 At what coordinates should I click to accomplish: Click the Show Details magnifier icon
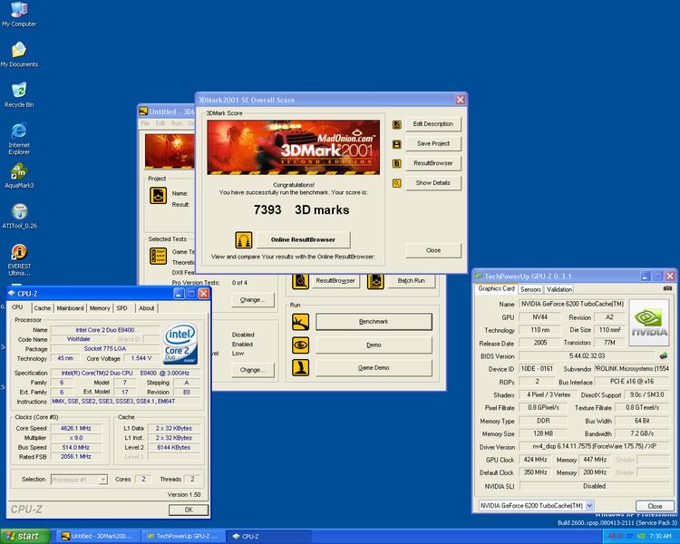click(397, 183)
